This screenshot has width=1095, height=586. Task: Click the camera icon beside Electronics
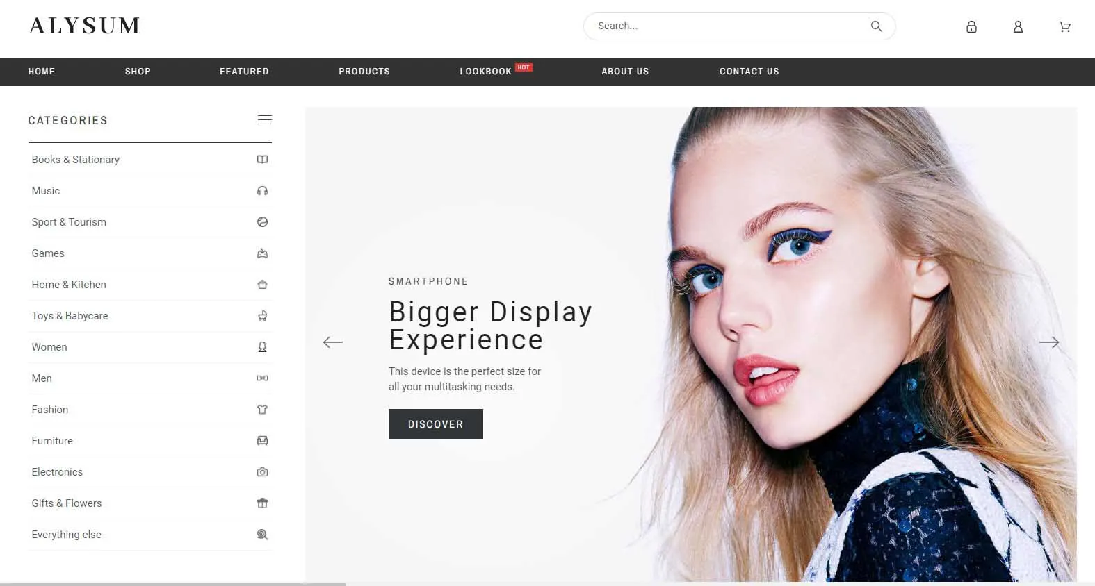tap(262, 472)
